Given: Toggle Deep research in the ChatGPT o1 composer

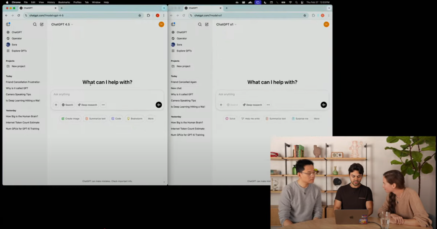Looking at the screenshot, I should 252,105.
